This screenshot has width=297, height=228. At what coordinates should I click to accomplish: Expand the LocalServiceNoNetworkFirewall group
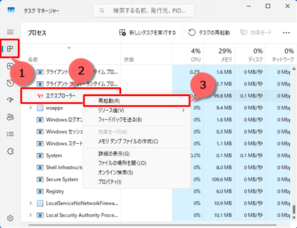(30, 203)
